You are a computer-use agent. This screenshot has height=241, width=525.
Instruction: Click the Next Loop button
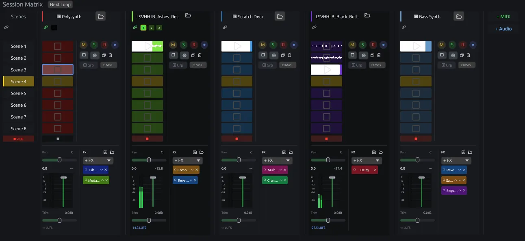click(60, 4)
